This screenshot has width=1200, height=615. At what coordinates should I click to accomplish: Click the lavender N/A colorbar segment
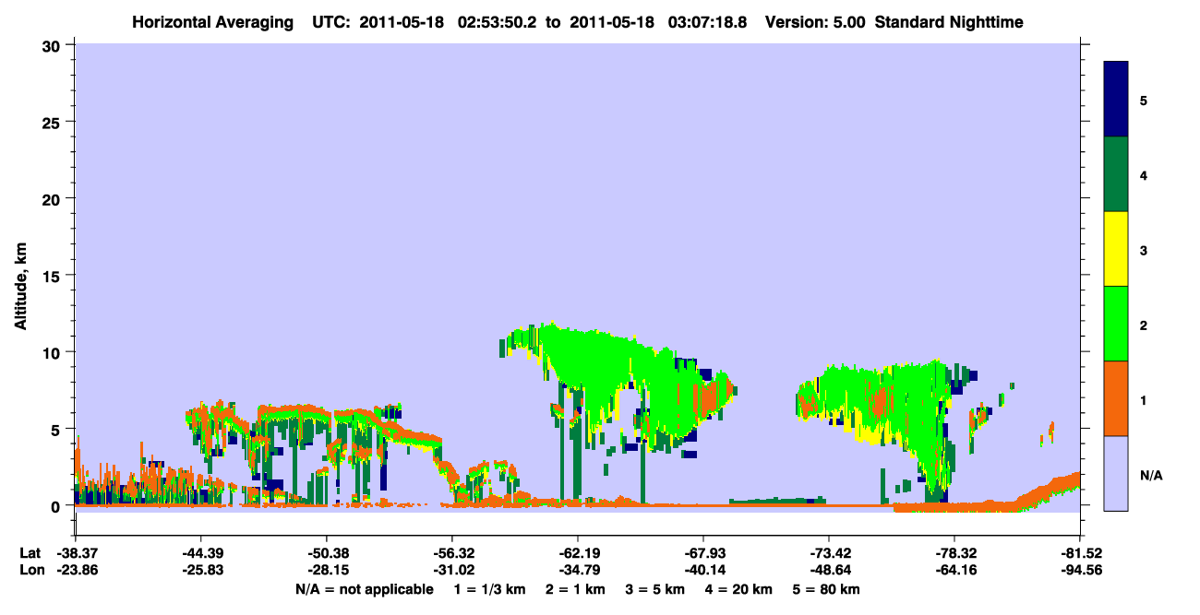(1116, 473)
